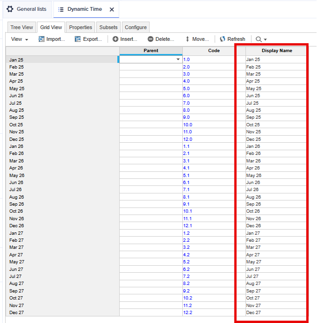
Task: Click the Display Name cell Nov 27
Action: (x=276, y=306)
